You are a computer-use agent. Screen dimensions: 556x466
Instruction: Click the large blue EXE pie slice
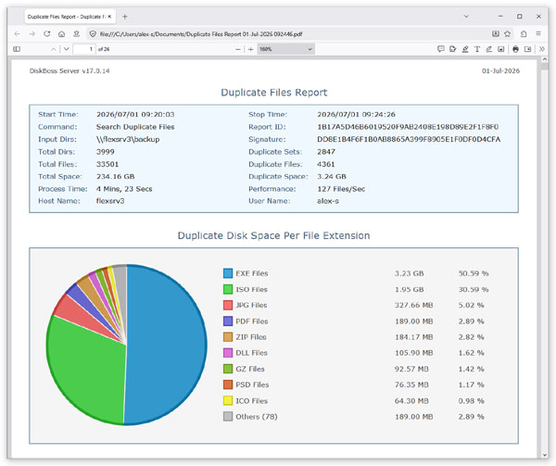click(x=167, y=344)
